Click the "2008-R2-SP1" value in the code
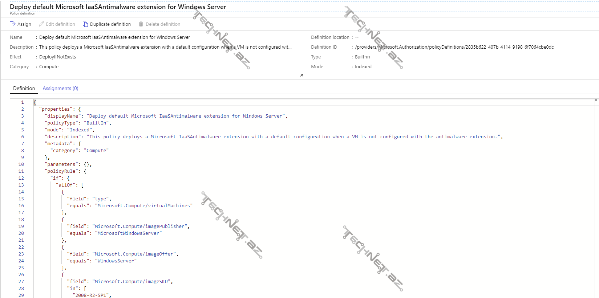 pyautogui.click(x=91, y=295)
